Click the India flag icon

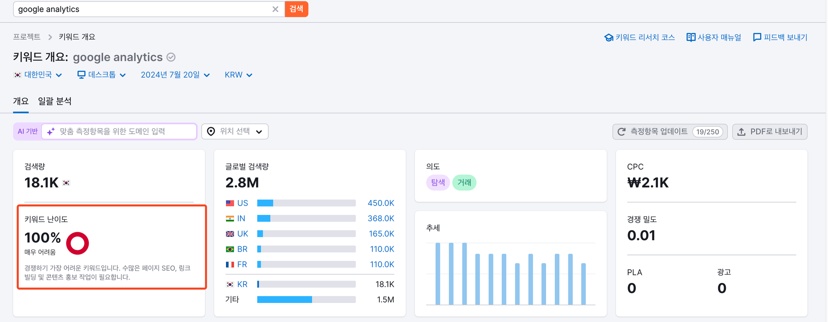click(x=230, y=219)
